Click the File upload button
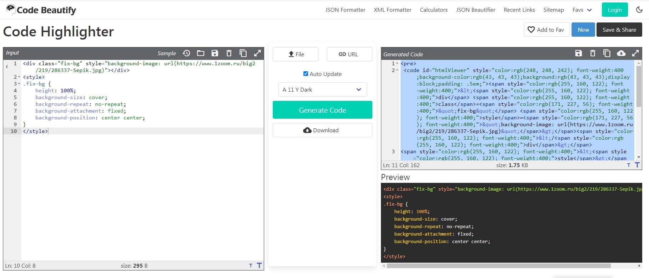 point(296,54)
